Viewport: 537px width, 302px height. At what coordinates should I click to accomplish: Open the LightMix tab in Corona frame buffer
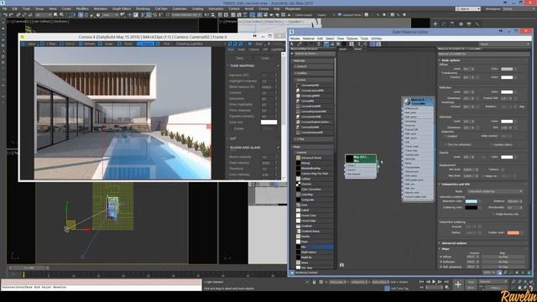coord(277,49)
